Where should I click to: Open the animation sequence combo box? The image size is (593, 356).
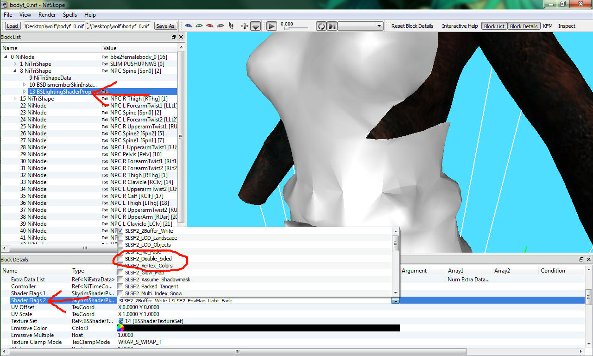360,26
